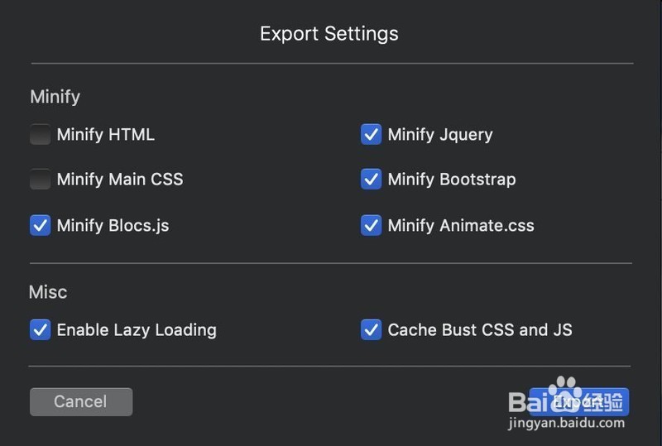Tick the Minify Main CSS checkbox
662x446 pixels.
click(41, 179)
